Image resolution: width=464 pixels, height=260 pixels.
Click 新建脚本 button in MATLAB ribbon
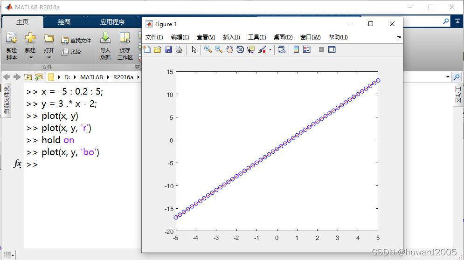(x=12, y=46)
